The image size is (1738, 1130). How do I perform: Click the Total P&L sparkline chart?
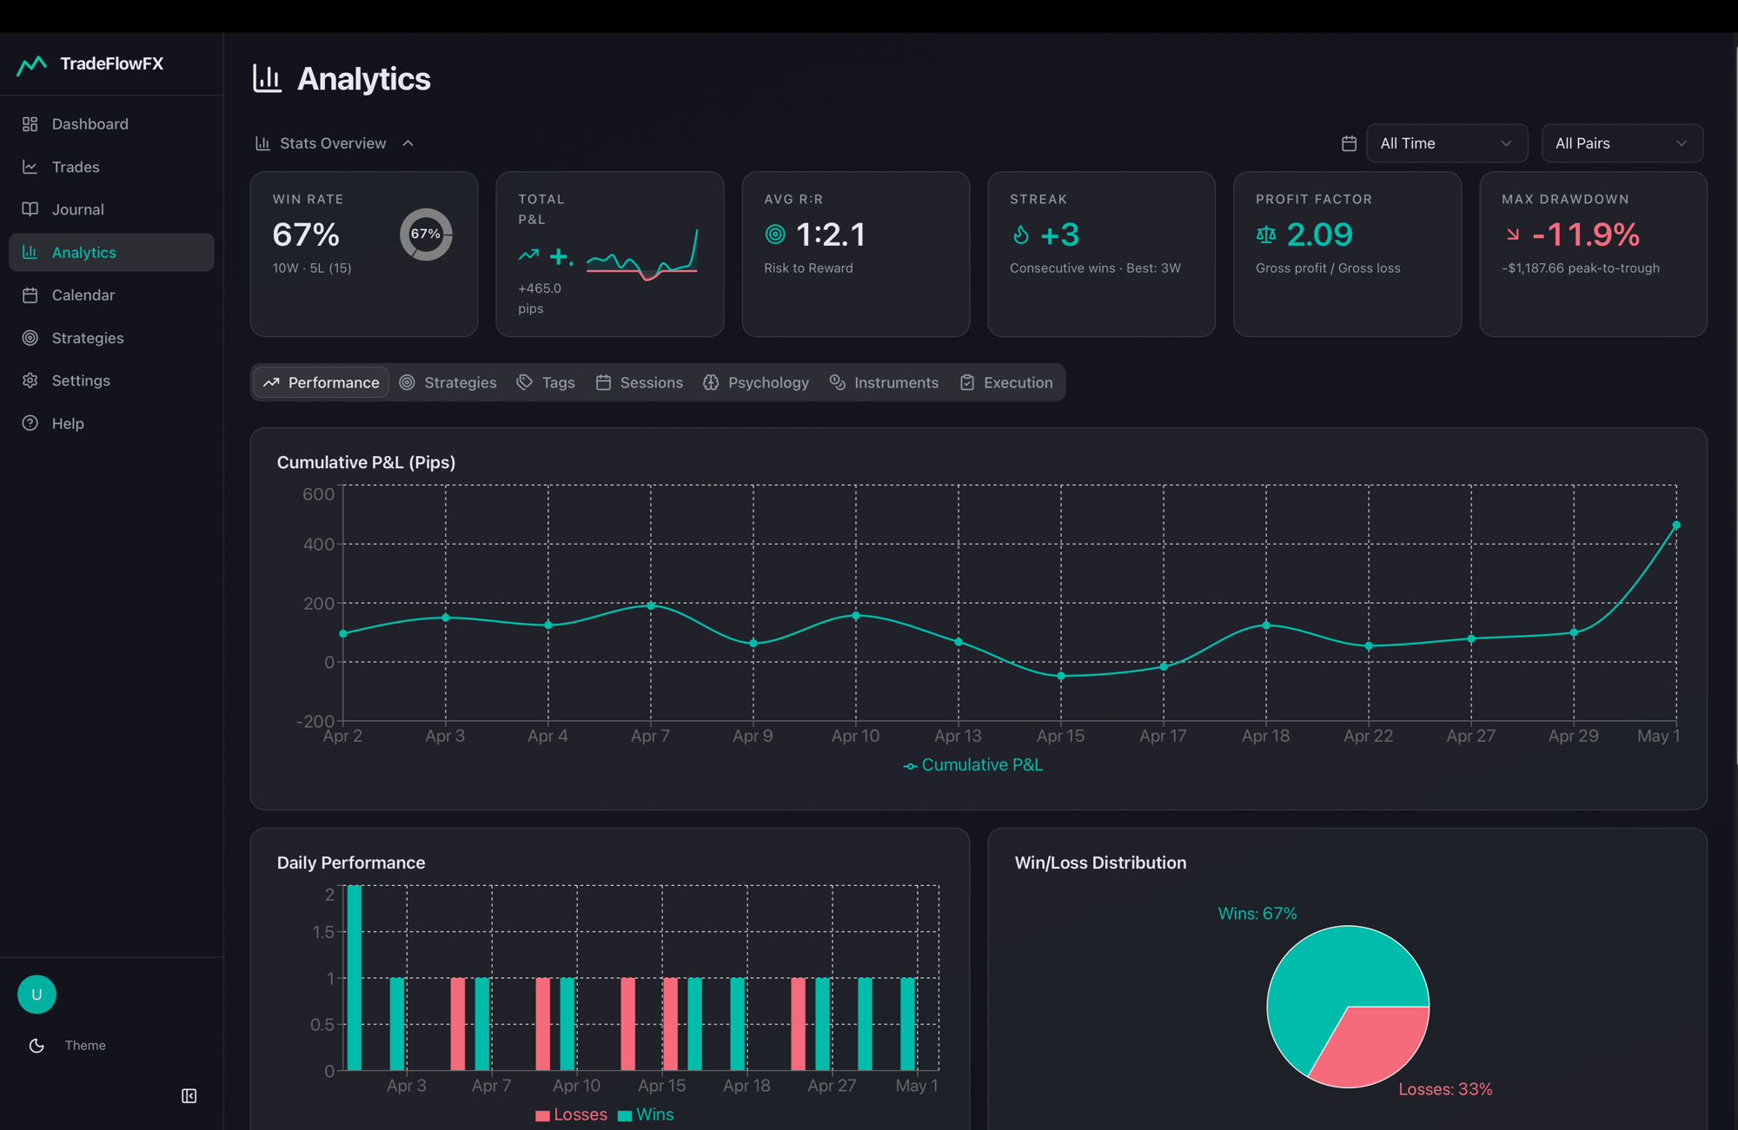point(642,254)
